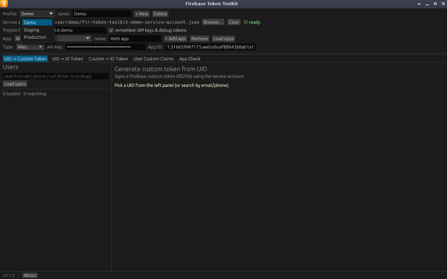Collapse the Profile dropdown showing Demo
This screenshot has width=447, height=279.
37,14
